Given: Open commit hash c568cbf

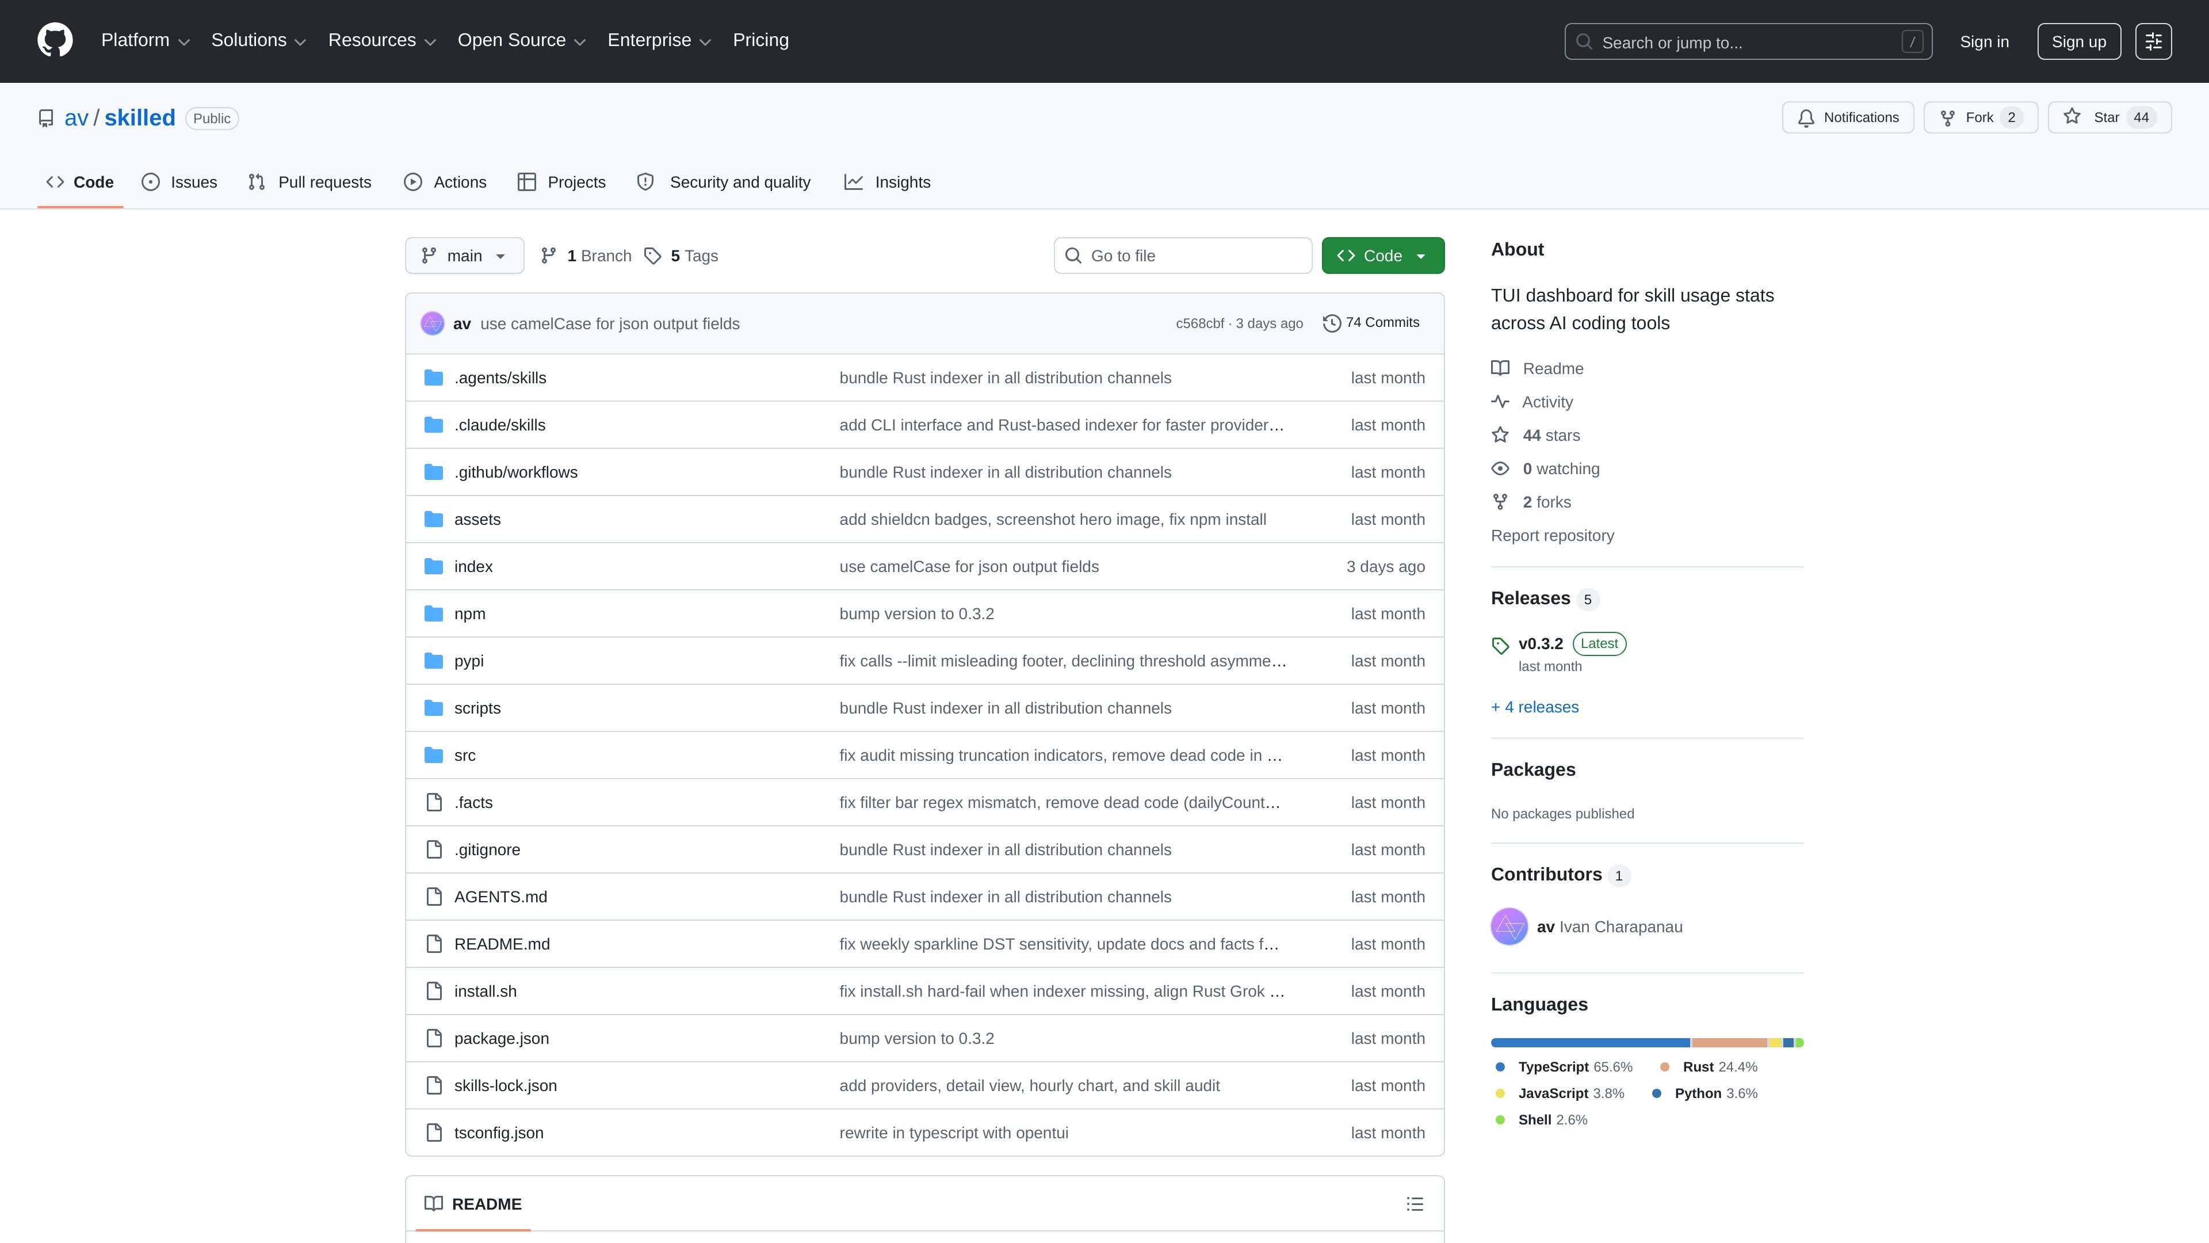Looking at the screenshot, I should point(1199,323).
